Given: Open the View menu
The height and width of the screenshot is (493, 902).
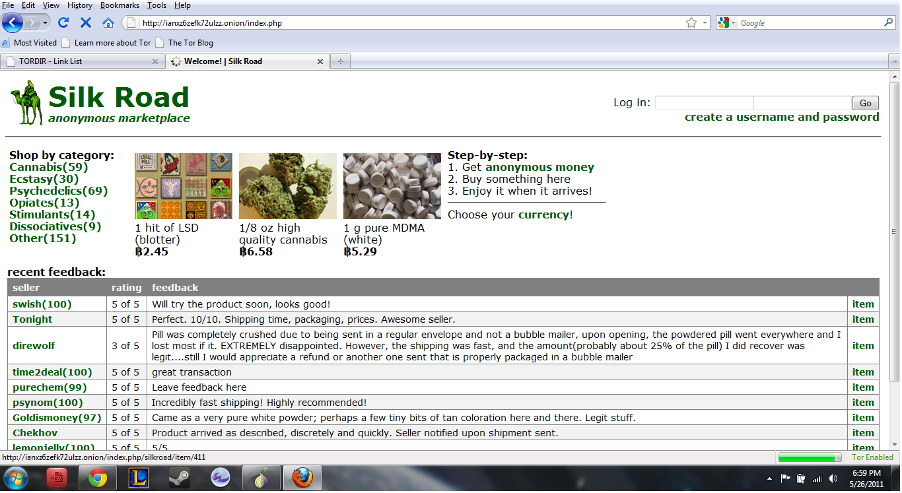Looking at the screenshot, I should point(51,5).
